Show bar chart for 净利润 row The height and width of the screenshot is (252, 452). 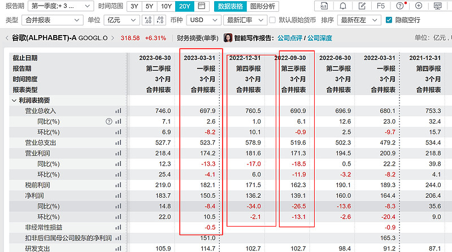(119, 195)
